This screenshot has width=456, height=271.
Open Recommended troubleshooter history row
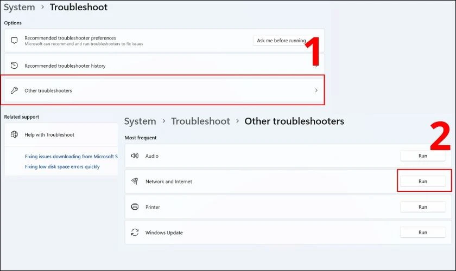click(x=164, y=66)
